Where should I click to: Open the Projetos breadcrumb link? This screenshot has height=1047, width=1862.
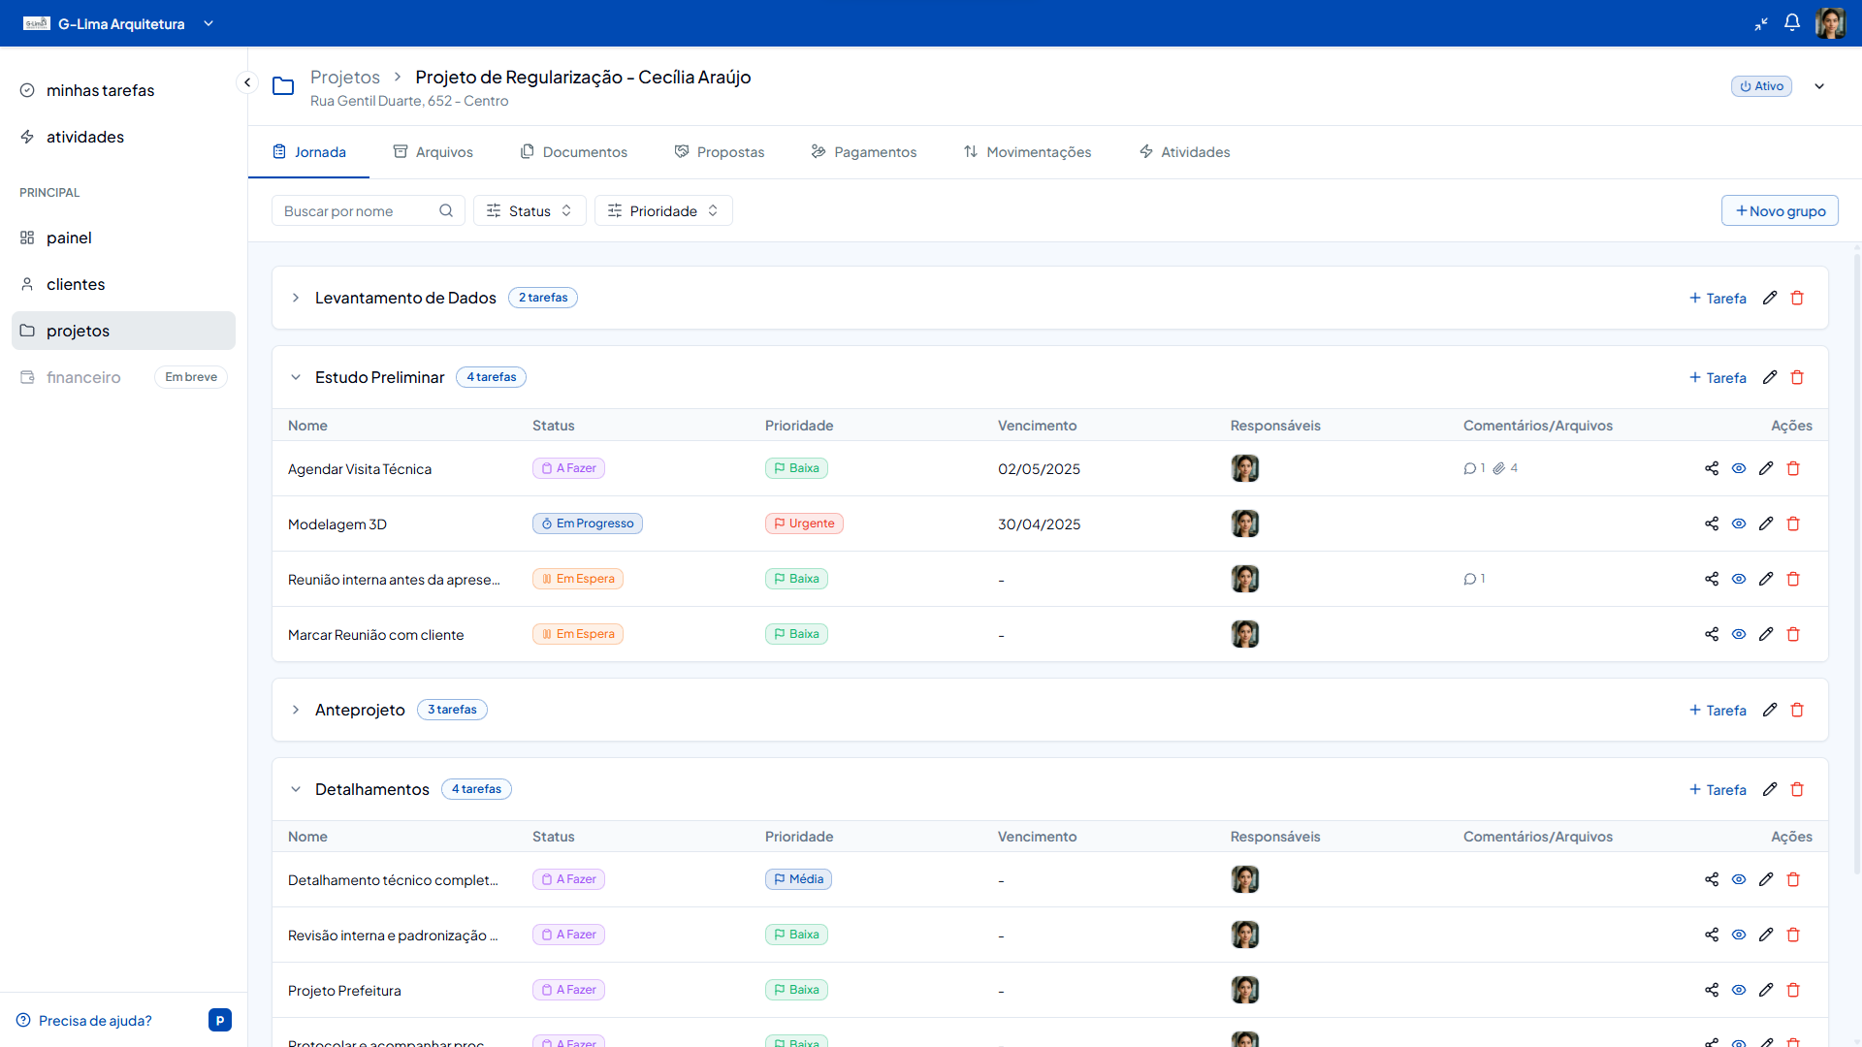tap(345, 77)
